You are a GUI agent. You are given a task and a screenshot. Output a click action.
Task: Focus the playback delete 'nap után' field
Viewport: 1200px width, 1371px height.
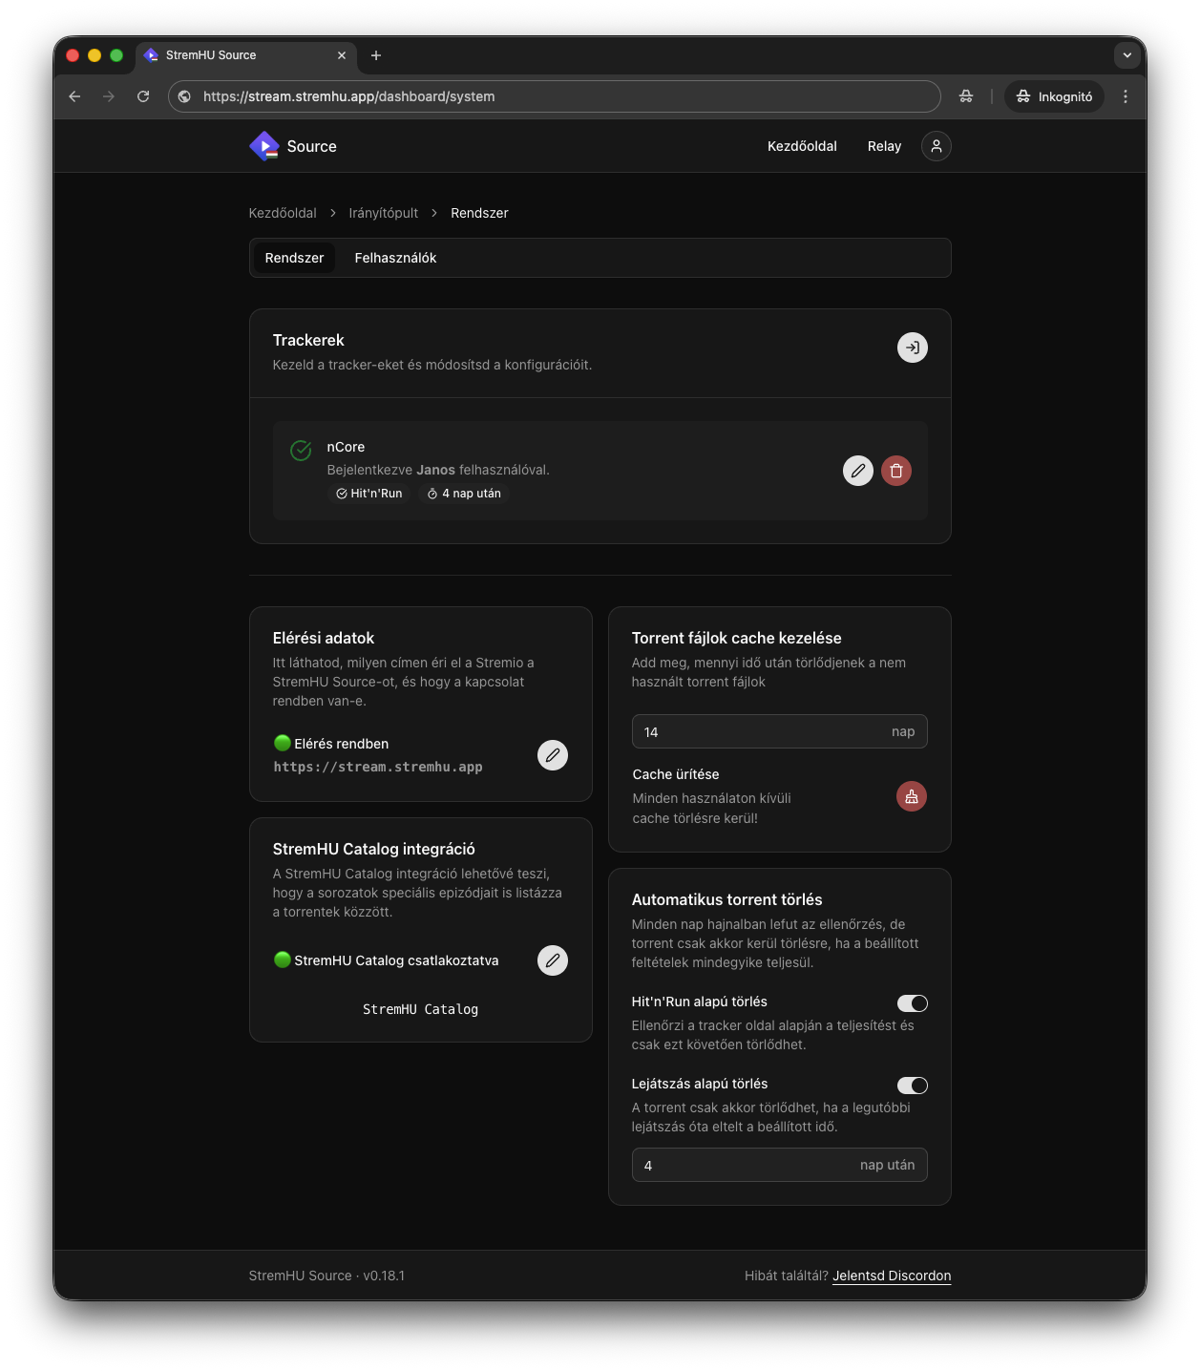point(745,1165)
